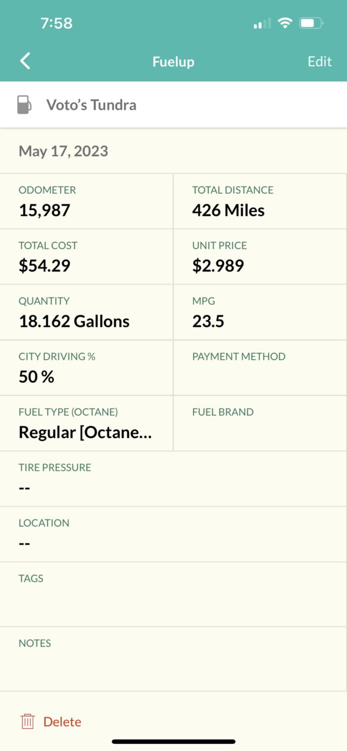Viewport: 347px width, 751px height.
Task: Select the Total Distance 426 Miles cell
Action: coord(260,201)
